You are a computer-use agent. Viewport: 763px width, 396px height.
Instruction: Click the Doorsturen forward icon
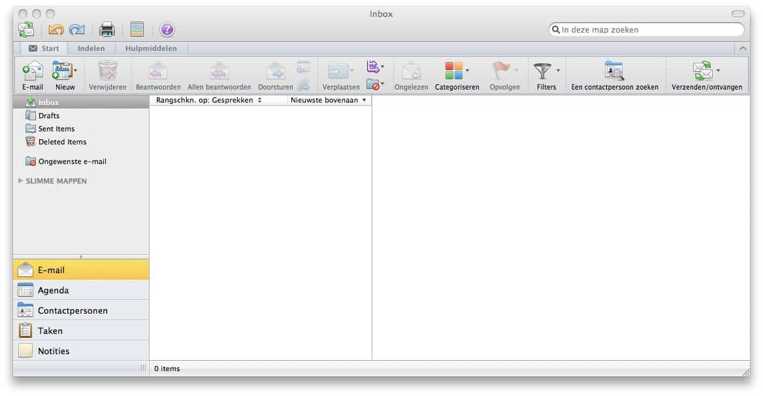coord(276,71)
